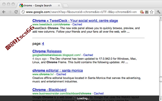
Task: Open Chrome « TweetDeck result link
Action: tap(75, 21)
